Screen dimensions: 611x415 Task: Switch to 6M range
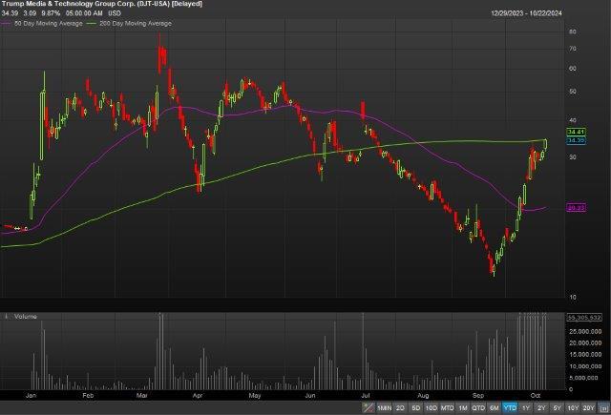(495, 407)
